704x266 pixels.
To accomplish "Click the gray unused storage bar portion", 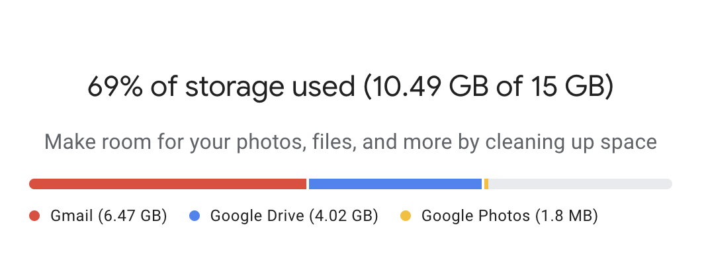I will [x=580, y=184].
